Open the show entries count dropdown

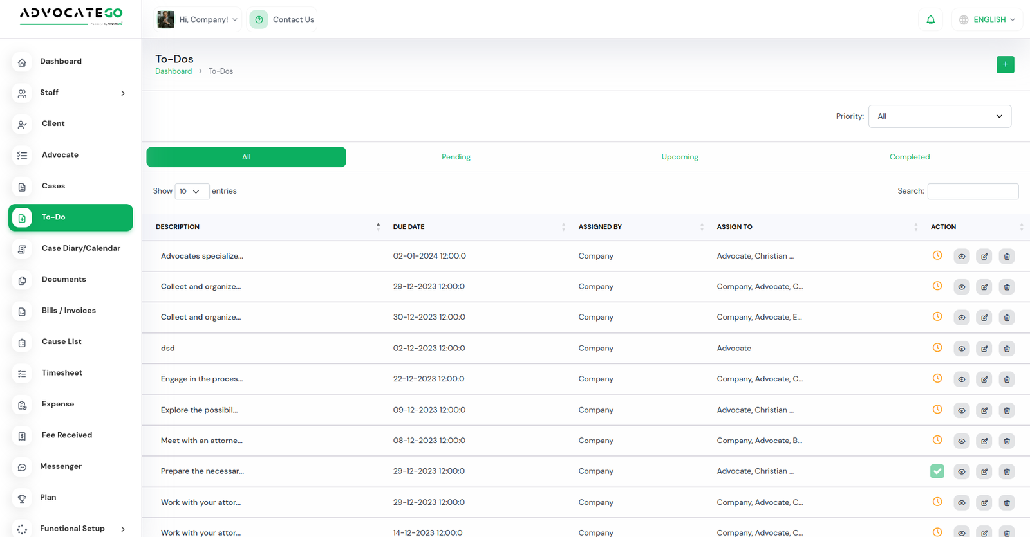[x=192, y=192]
